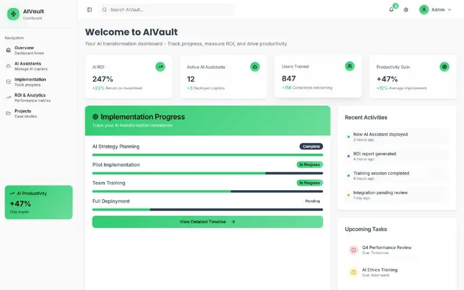This screenshot has width=464, height=290.
Task: Click arrow icon in View Detailed Timeline
Action: click(x=233, y=222)
